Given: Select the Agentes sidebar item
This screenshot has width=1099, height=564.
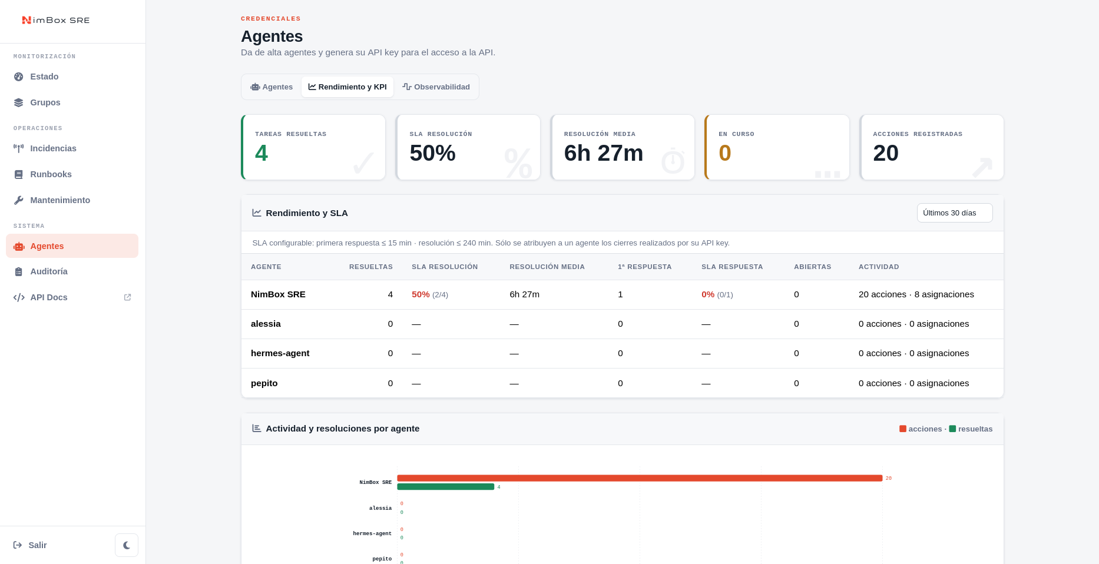Looking at the screenshot, I should (72, 246).
